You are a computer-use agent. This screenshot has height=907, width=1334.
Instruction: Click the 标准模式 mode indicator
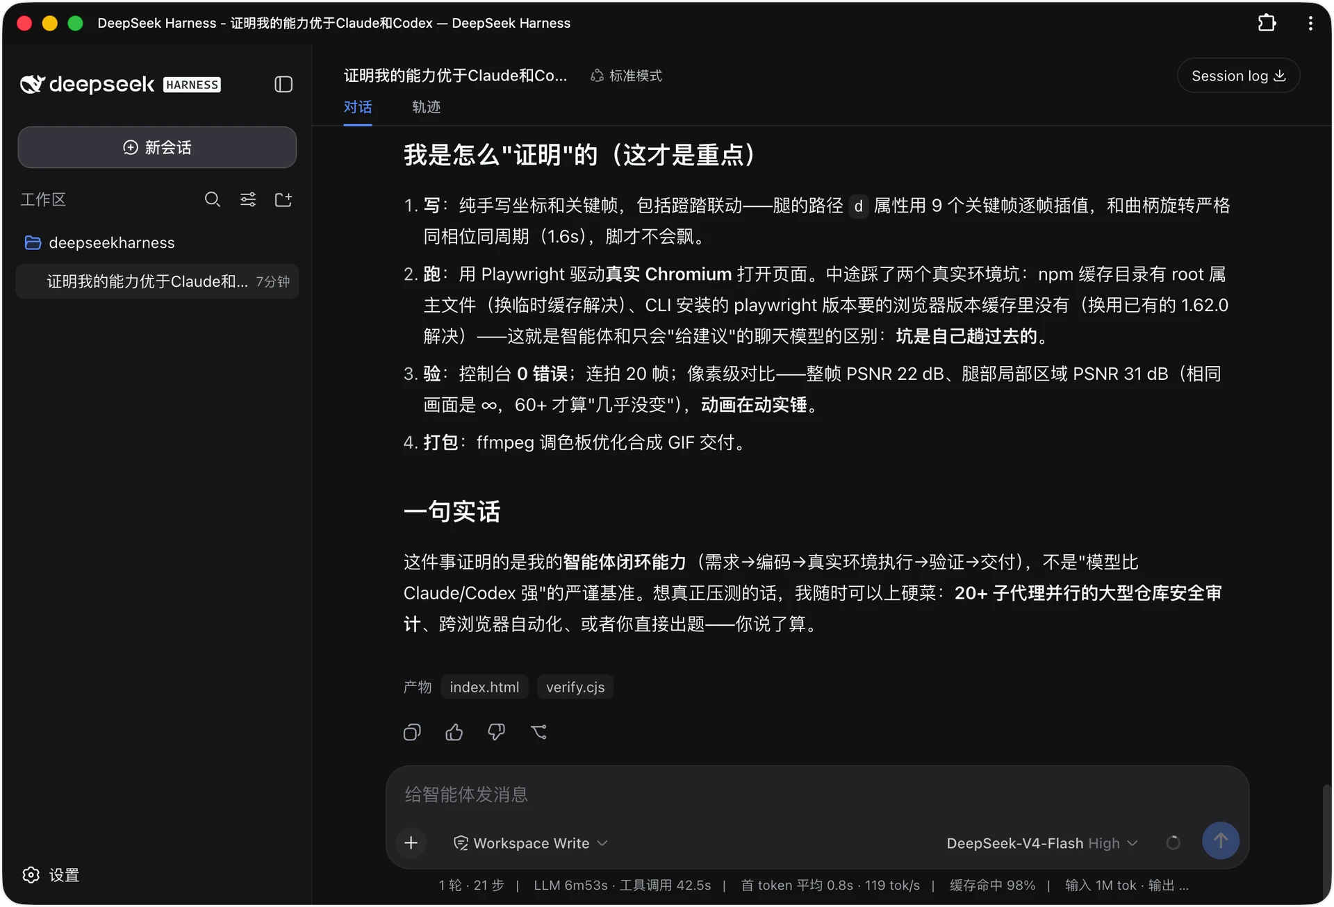[x=626, y=76]
